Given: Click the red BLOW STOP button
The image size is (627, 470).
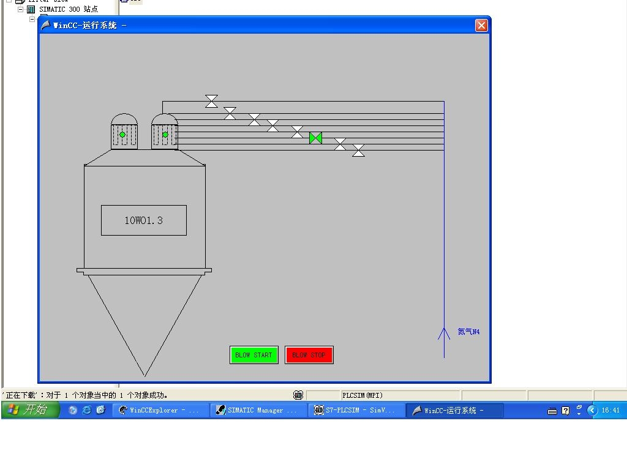Looking at the screenshot, I should 309,355.
